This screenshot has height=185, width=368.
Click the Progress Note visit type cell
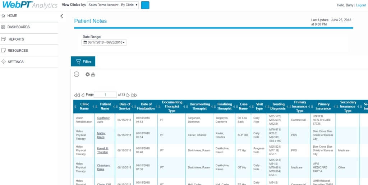click(259, 150)
